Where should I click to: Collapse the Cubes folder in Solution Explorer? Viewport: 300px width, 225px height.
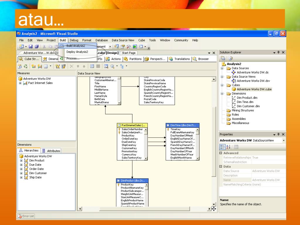pos(222,85)
